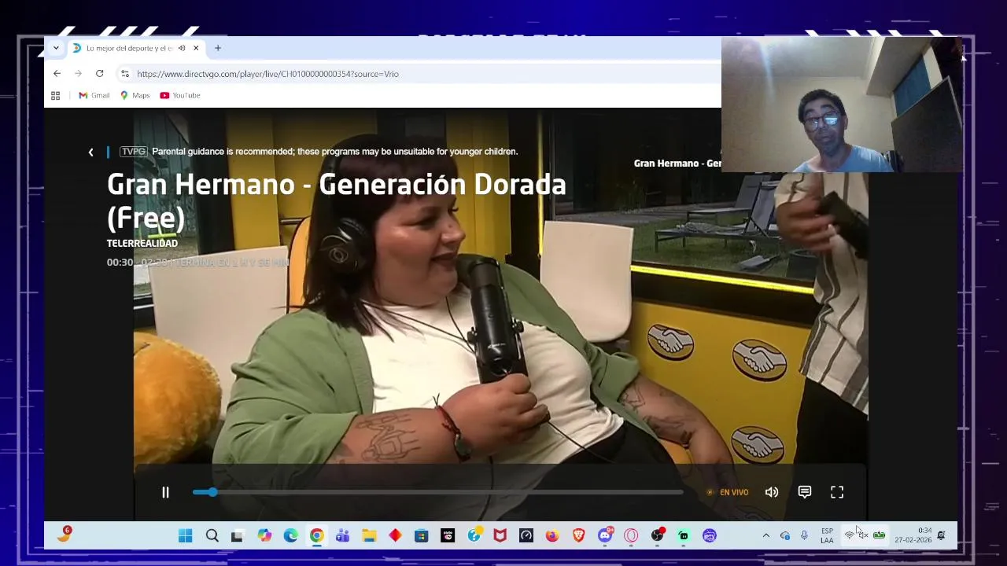
Task: Click the blue seek bar handle
Action: [x=212, y=492]
